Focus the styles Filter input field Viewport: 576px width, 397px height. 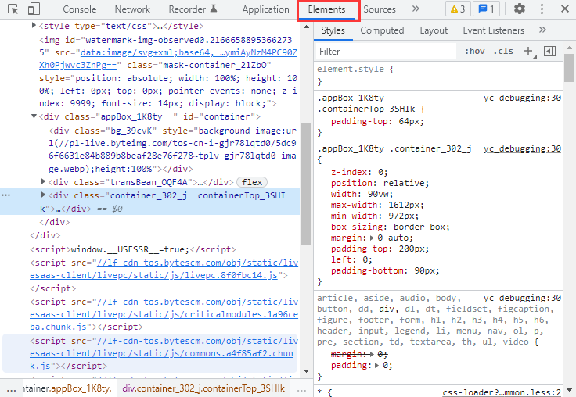386,52
